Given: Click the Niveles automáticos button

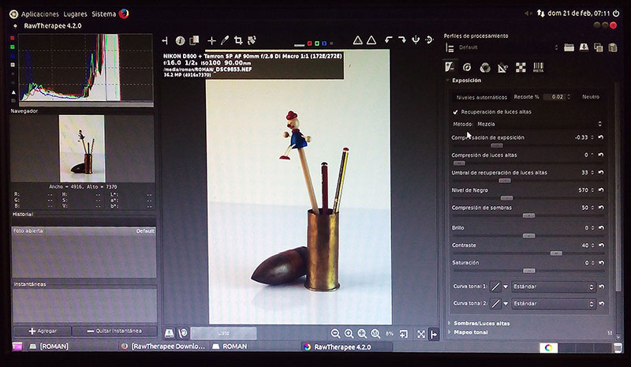Looking at the screenshot, I should 482,96.
